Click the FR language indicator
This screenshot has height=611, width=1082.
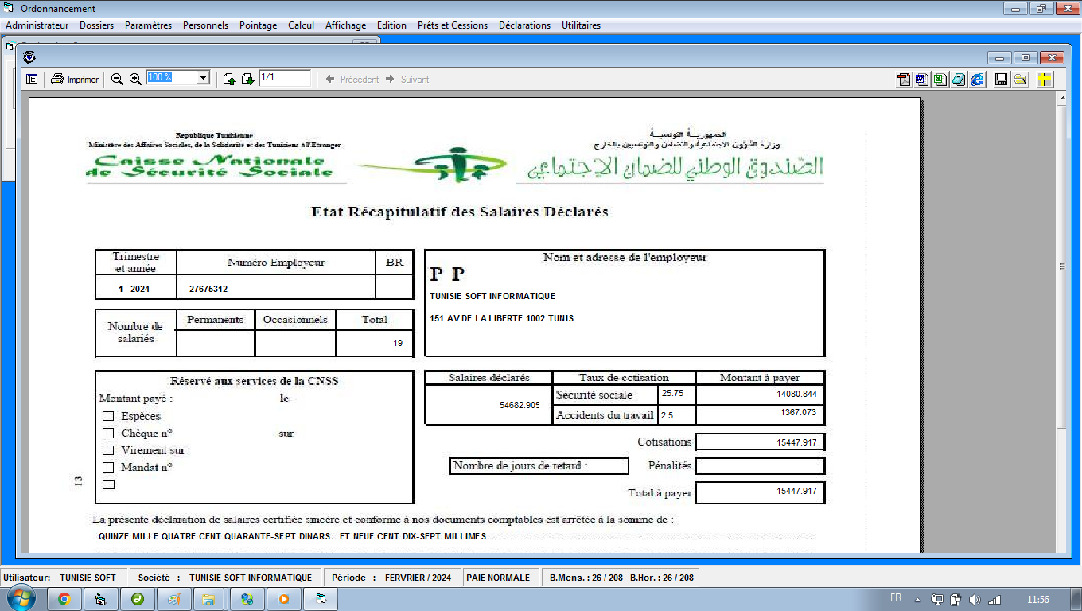click(x=895, y=597)
